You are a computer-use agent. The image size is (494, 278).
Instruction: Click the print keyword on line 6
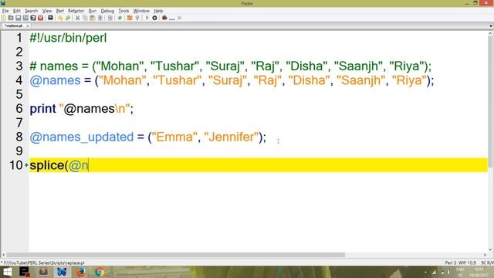tap(42, 109)
